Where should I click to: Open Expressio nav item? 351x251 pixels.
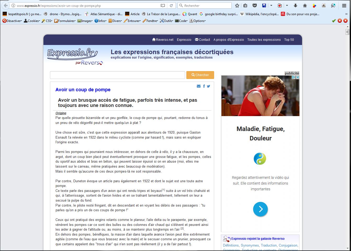click(x=184, y=40)
